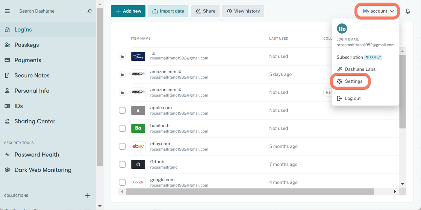
Task: Click the '7 months ago' last used value
Action: click(x=283, y=165)
